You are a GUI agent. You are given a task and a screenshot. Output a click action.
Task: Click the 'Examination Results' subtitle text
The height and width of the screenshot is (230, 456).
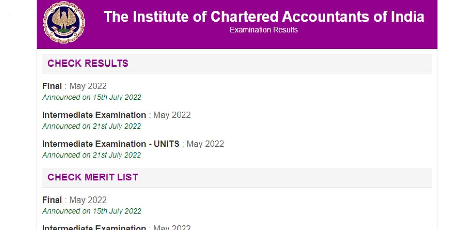click(x=263, y=30)
